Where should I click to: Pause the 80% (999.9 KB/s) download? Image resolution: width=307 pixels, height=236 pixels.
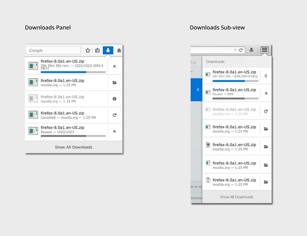tap(266, 76)
